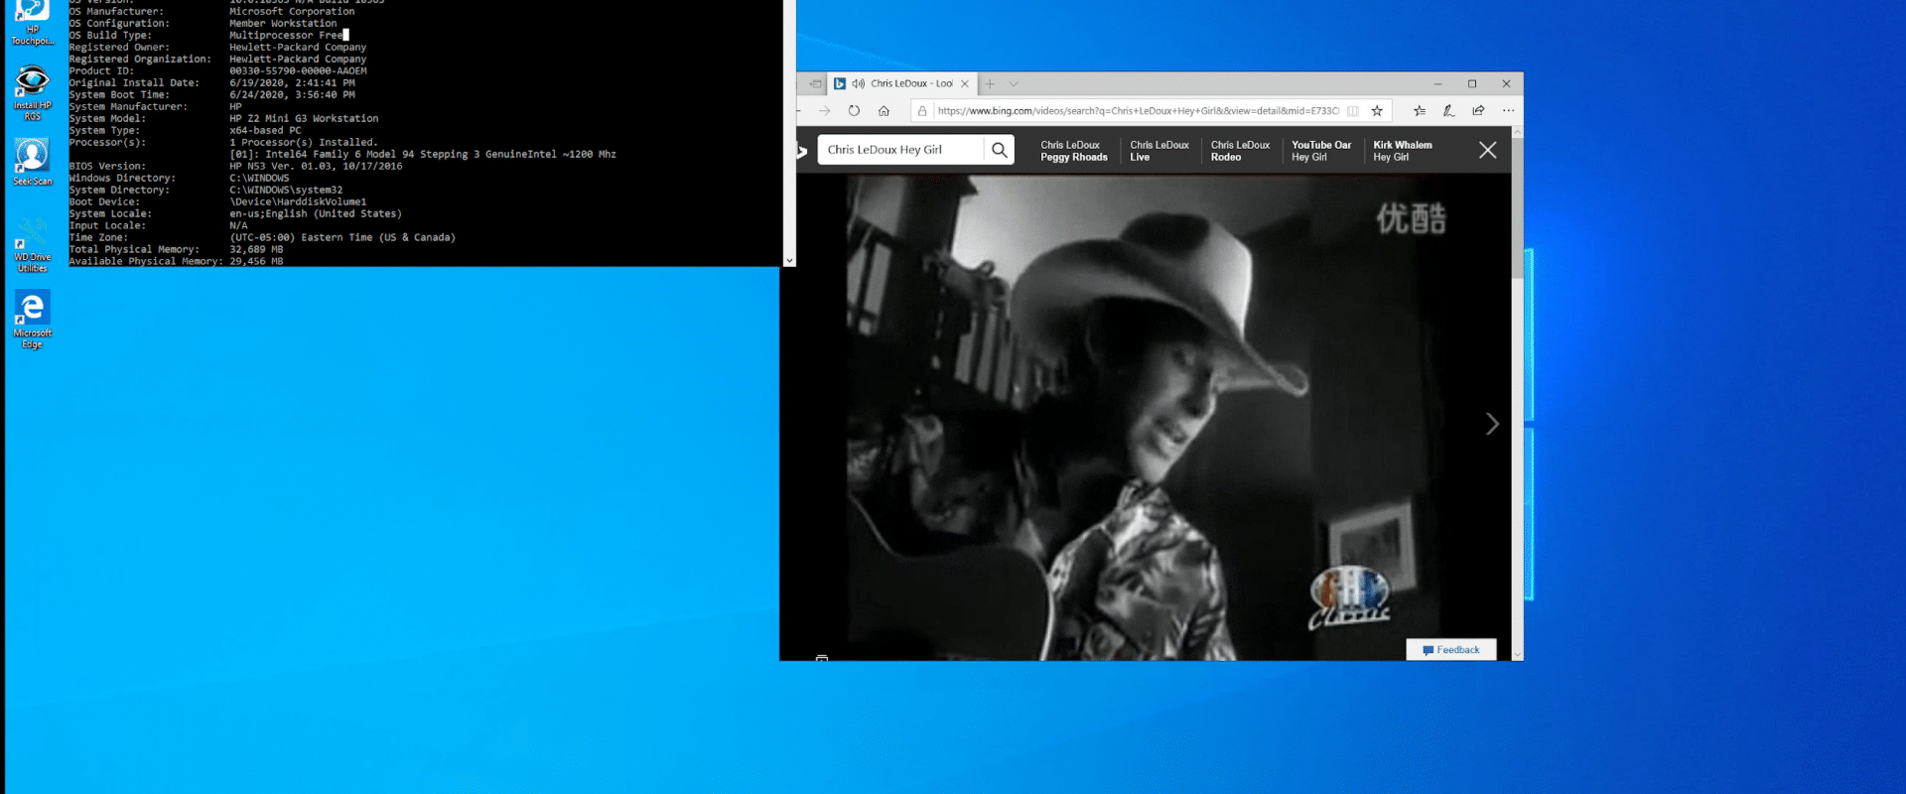Viewport: 1906px width, 794px height.
Task: Click the "29,456 MB" available memory value
Action: pos(256,262)
